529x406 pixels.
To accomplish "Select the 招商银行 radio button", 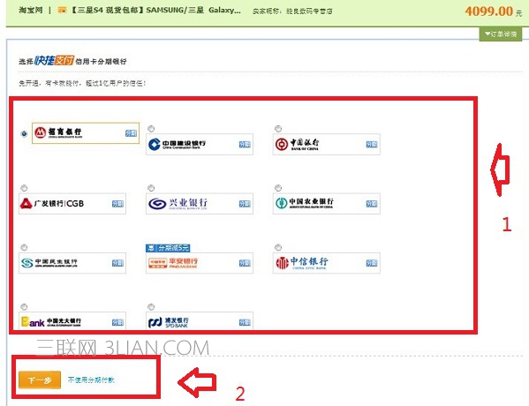I will (24, 133).
